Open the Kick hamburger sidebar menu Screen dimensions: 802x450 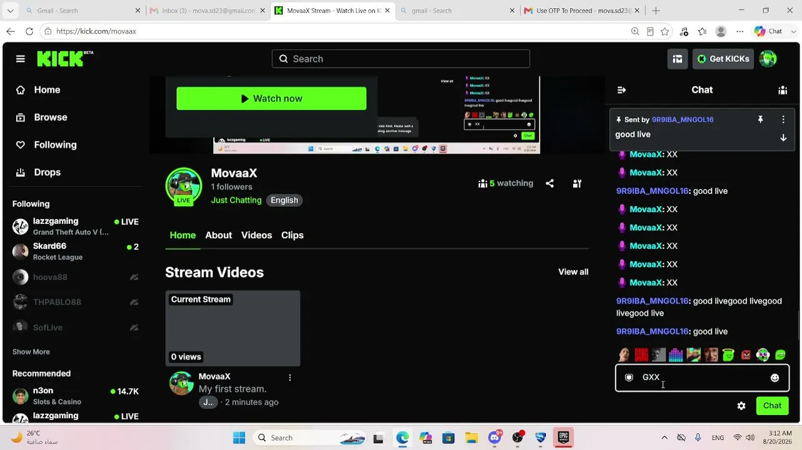21,59
